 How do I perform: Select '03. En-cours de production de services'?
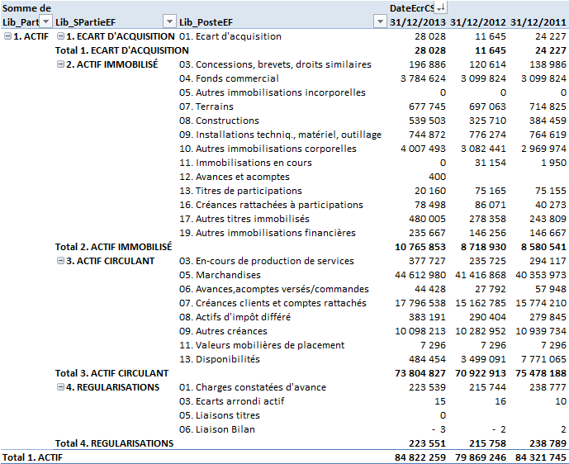pyautogui.click(x=267, y=261)
